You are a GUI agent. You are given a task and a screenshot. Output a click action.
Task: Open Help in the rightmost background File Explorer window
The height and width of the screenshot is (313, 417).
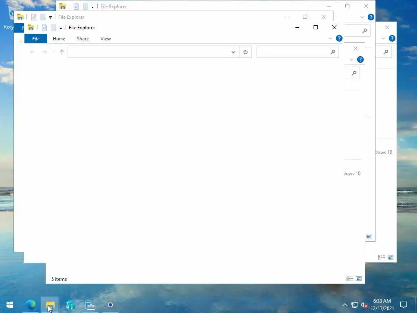392,38
